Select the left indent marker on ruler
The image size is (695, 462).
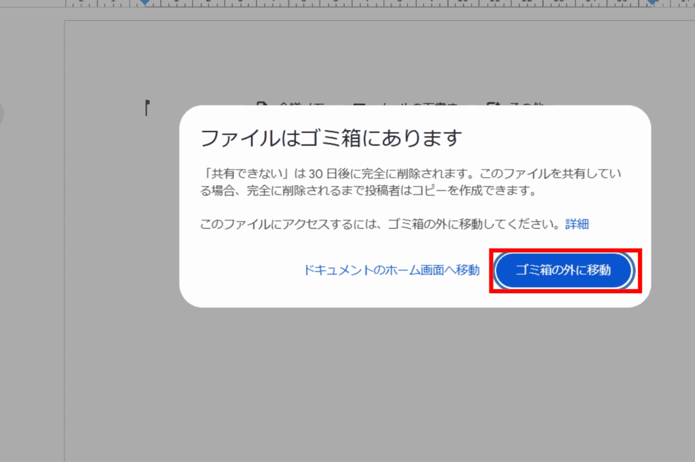(x=145, y=3)
